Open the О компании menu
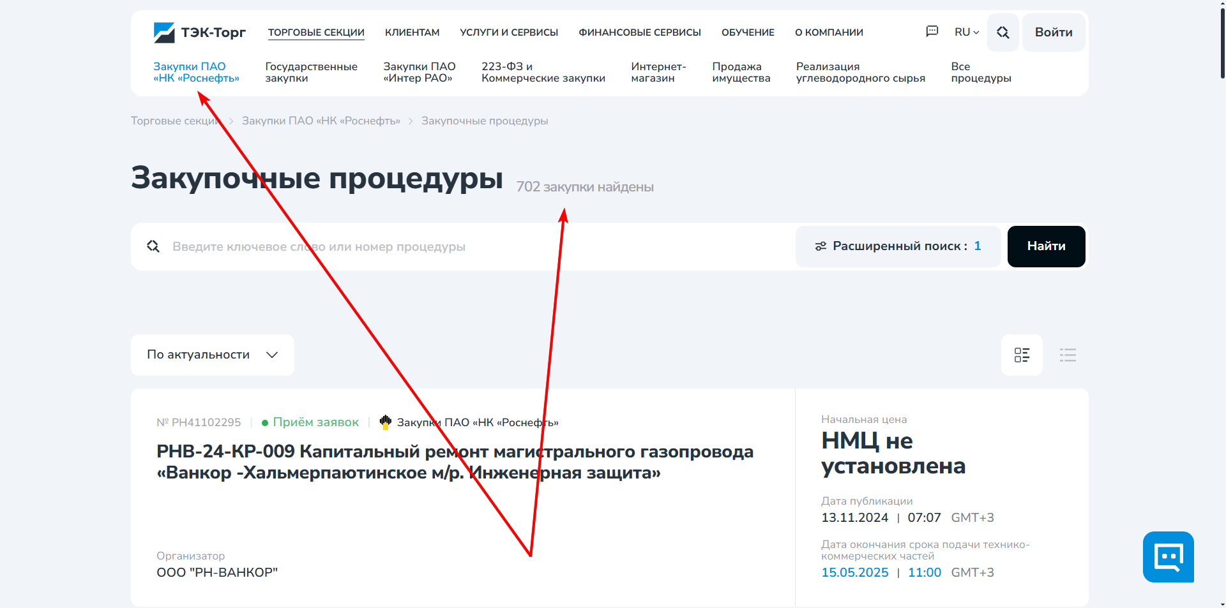The width and height of the screenshot is (1226, 608). click(x=829, y=33)
